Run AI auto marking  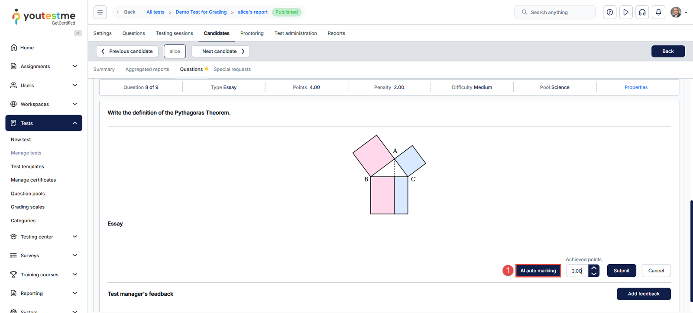point(538,271)
